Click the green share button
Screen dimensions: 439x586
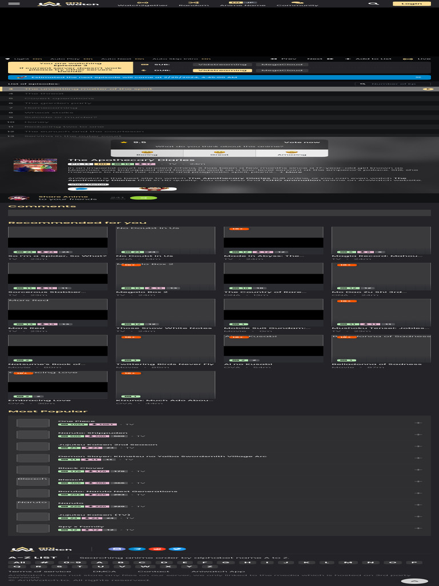click(143, 197)
